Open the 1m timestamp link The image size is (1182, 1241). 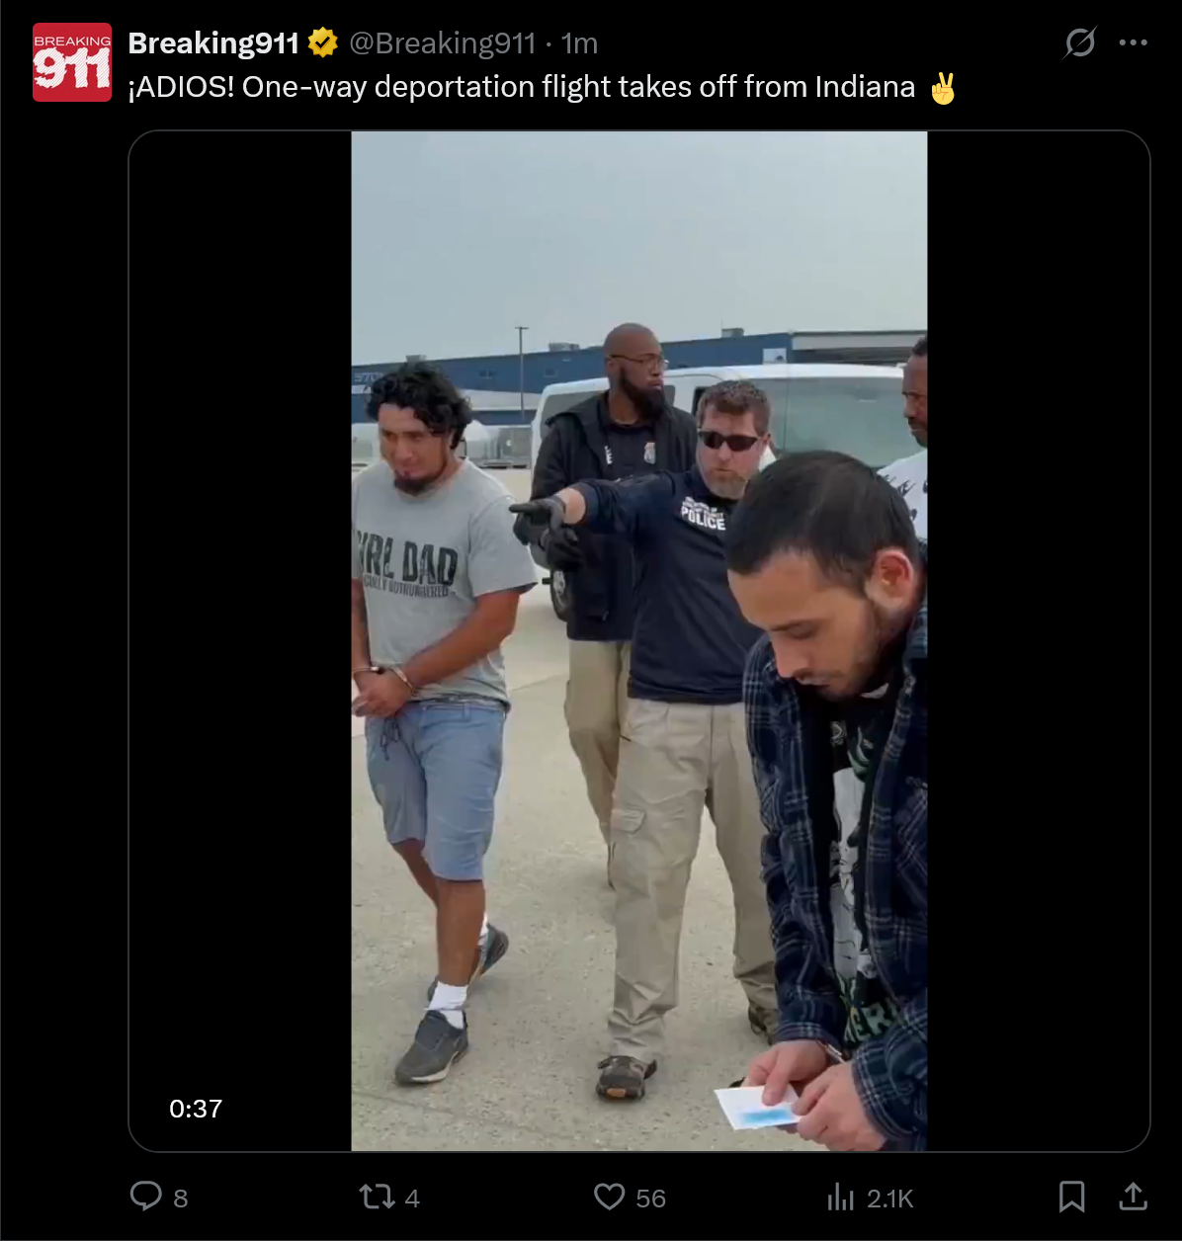579,43
